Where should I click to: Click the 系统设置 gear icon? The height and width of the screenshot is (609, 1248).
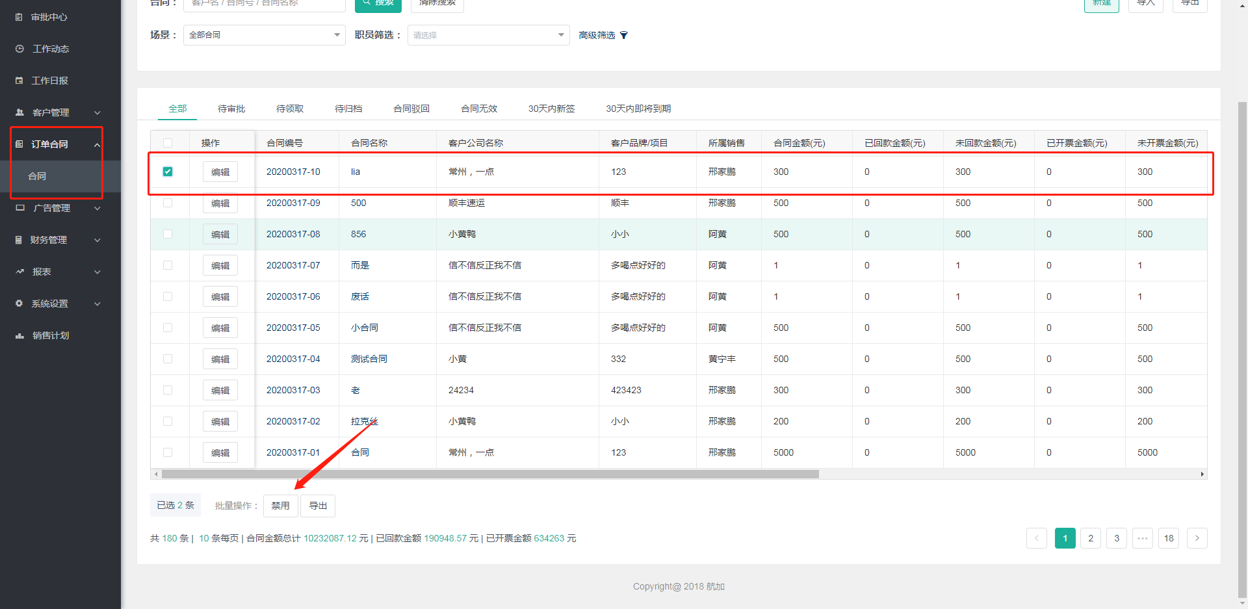(19, 304)
